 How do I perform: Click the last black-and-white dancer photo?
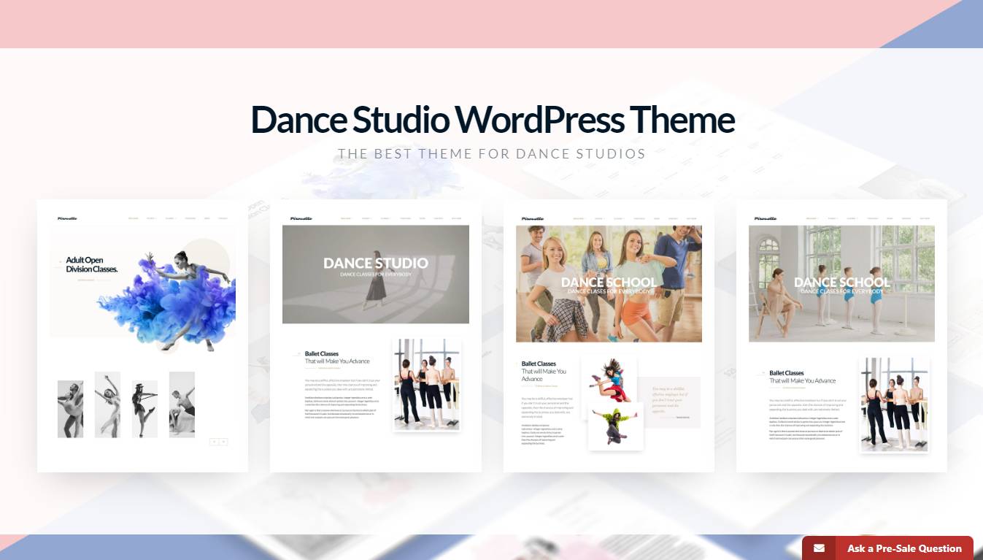point(182,404)
